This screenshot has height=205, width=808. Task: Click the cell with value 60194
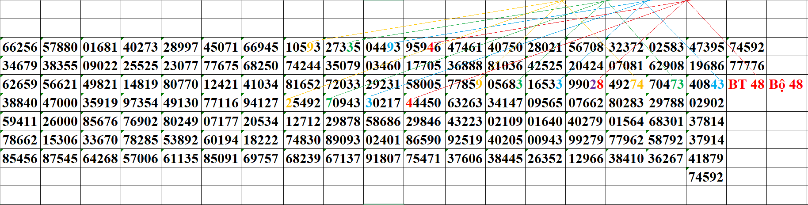pos(221,140)
